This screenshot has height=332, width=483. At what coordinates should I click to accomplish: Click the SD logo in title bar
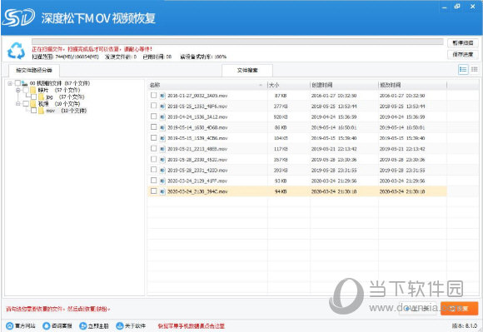pyautogui.click(x=18, y=17)
